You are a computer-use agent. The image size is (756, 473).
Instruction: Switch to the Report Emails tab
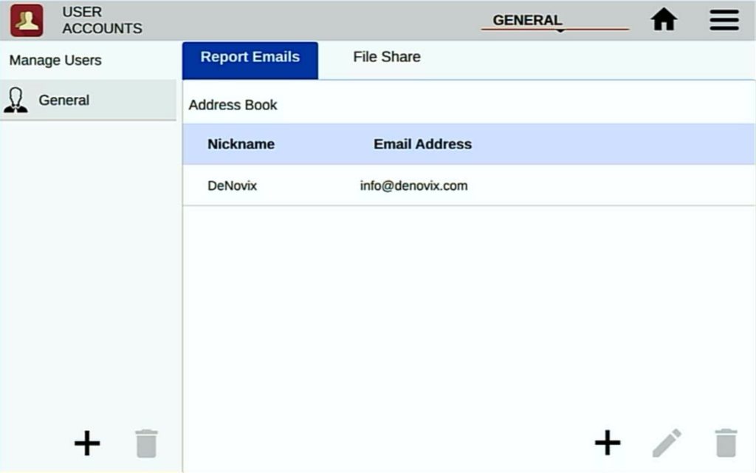coord(250,60)
